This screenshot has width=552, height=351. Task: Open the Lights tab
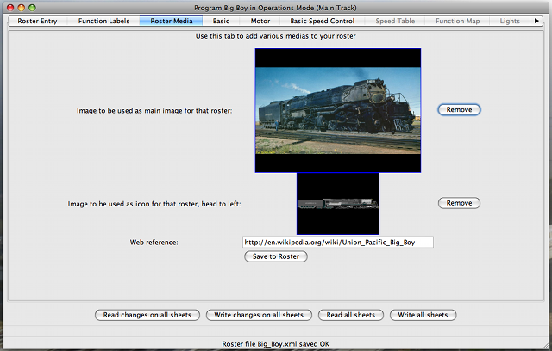[x=510, y=21]
